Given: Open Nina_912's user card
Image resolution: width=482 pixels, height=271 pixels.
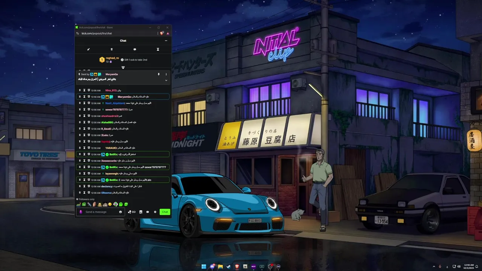Looking at the screenshot, I should [x=111, y=90].
